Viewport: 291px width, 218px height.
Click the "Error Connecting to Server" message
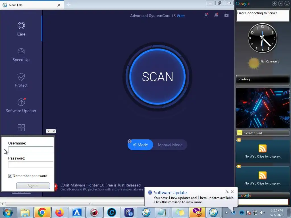pos(257,13)
